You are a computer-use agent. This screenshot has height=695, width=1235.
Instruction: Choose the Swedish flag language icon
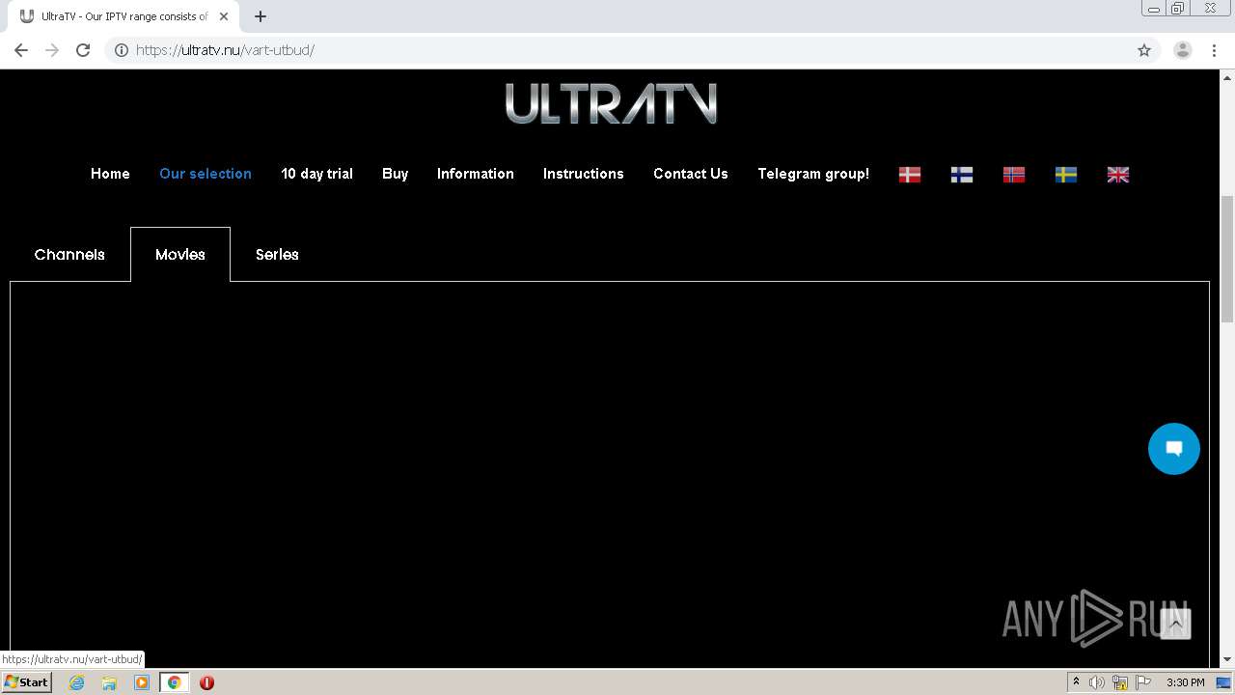tap(1066, 175)
